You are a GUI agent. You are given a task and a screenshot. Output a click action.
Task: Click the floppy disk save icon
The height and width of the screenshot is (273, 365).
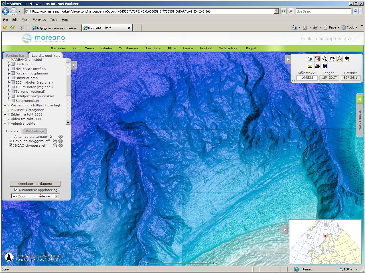click(325, 66)
